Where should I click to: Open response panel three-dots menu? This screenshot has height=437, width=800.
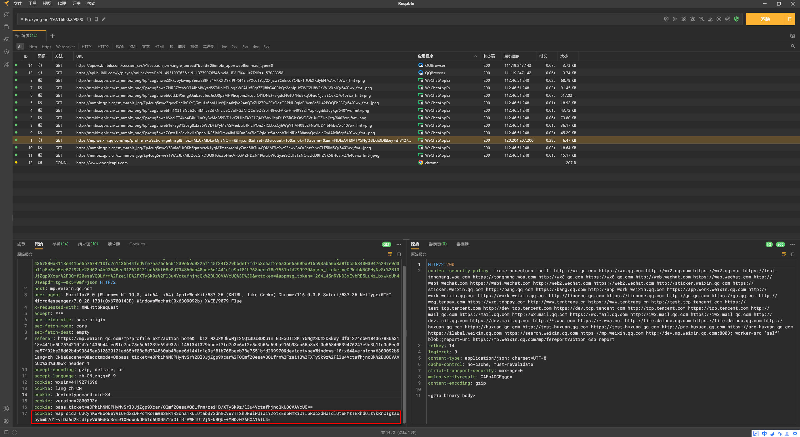[x=792, y=244]
